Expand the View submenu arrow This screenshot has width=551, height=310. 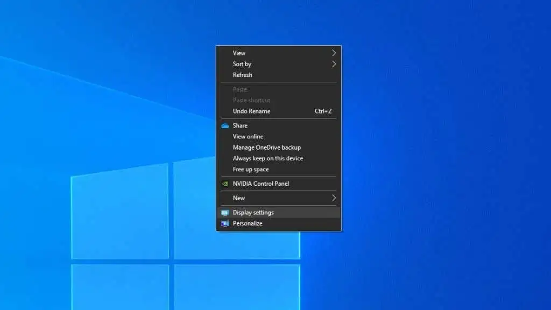(334, 53)
